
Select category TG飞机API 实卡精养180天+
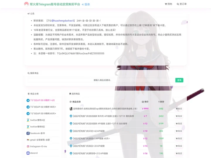[x=43, y=107]
